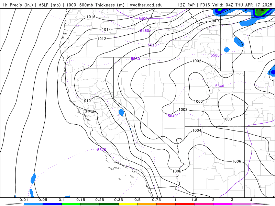Click the 1016 isobar label

91,17
